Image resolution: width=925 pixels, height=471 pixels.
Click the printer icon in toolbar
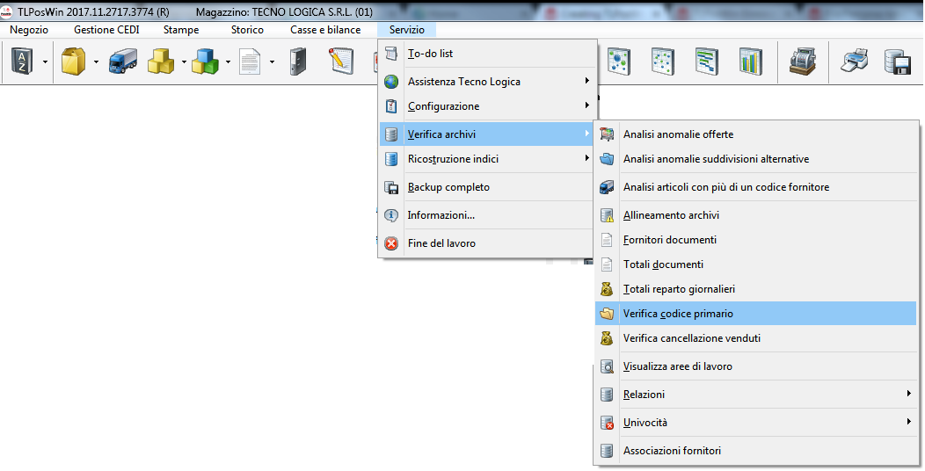pos(854,62)
